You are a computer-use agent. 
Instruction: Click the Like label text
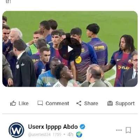click(23, 104)
